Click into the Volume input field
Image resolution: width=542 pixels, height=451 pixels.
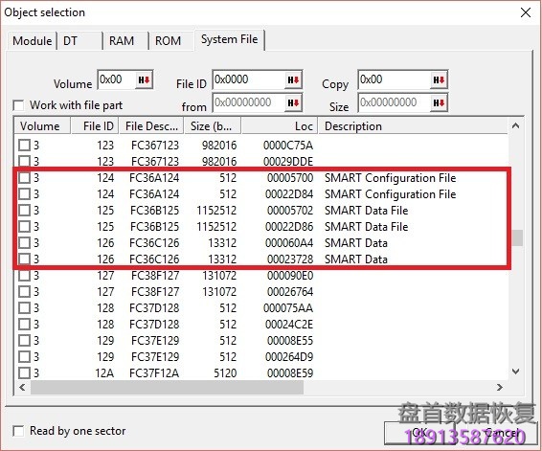(117, 79)
